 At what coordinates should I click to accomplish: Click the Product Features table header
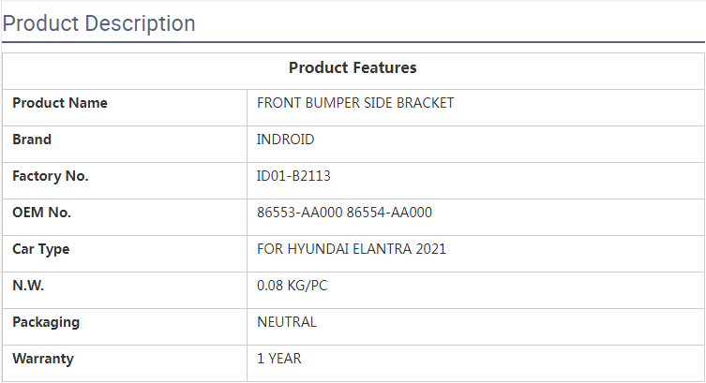pyautogui.click(x=353, y=67)
